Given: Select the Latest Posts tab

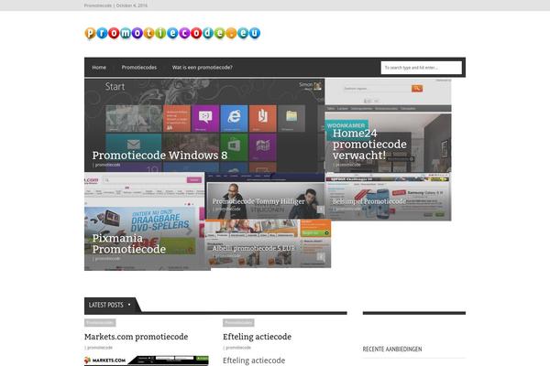Looking at the screenshot, I should tap(110, 305).
